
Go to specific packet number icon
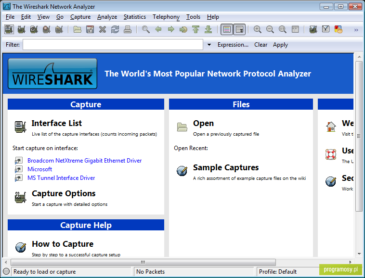click(183, 29)
